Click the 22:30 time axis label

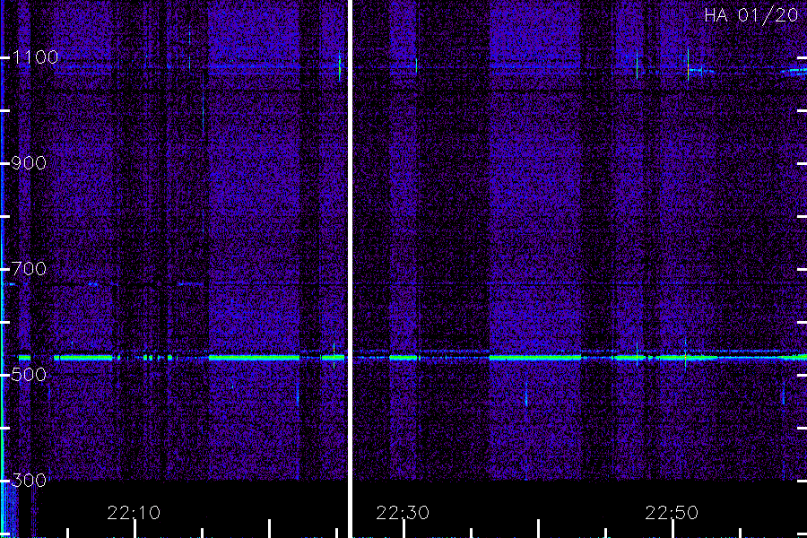pos(403,513)
